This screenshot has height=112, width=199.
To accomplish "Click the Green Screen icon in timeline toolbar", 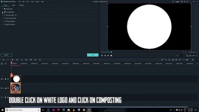I will pyautogui.click(x=31, y=60).
